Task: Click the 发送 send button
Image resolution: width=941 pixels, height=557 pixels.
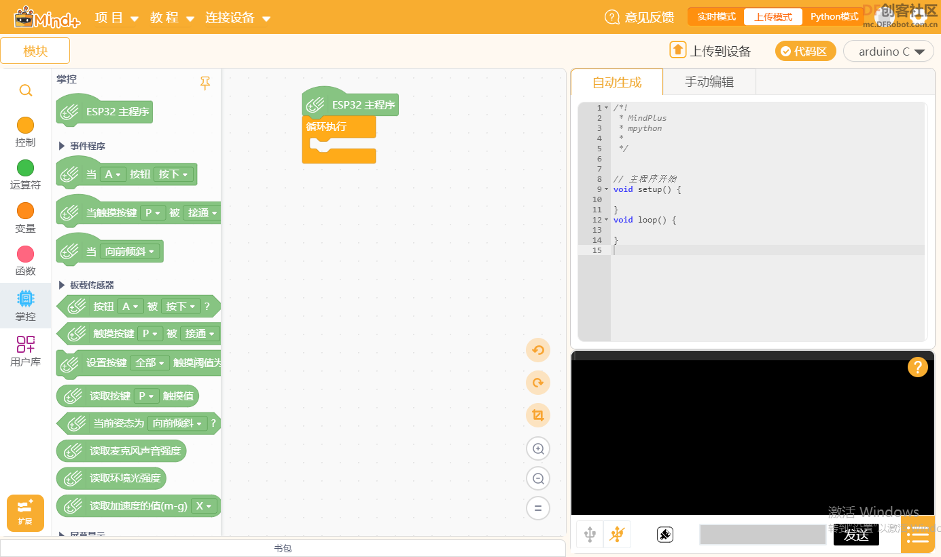Action: [856, 535]
